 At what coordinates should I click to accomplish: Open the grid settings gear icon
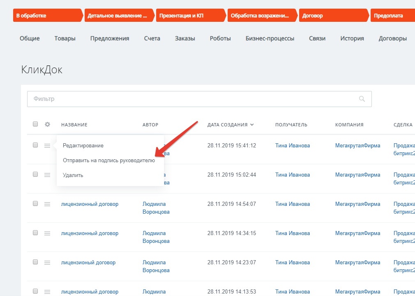pos(47,124)
